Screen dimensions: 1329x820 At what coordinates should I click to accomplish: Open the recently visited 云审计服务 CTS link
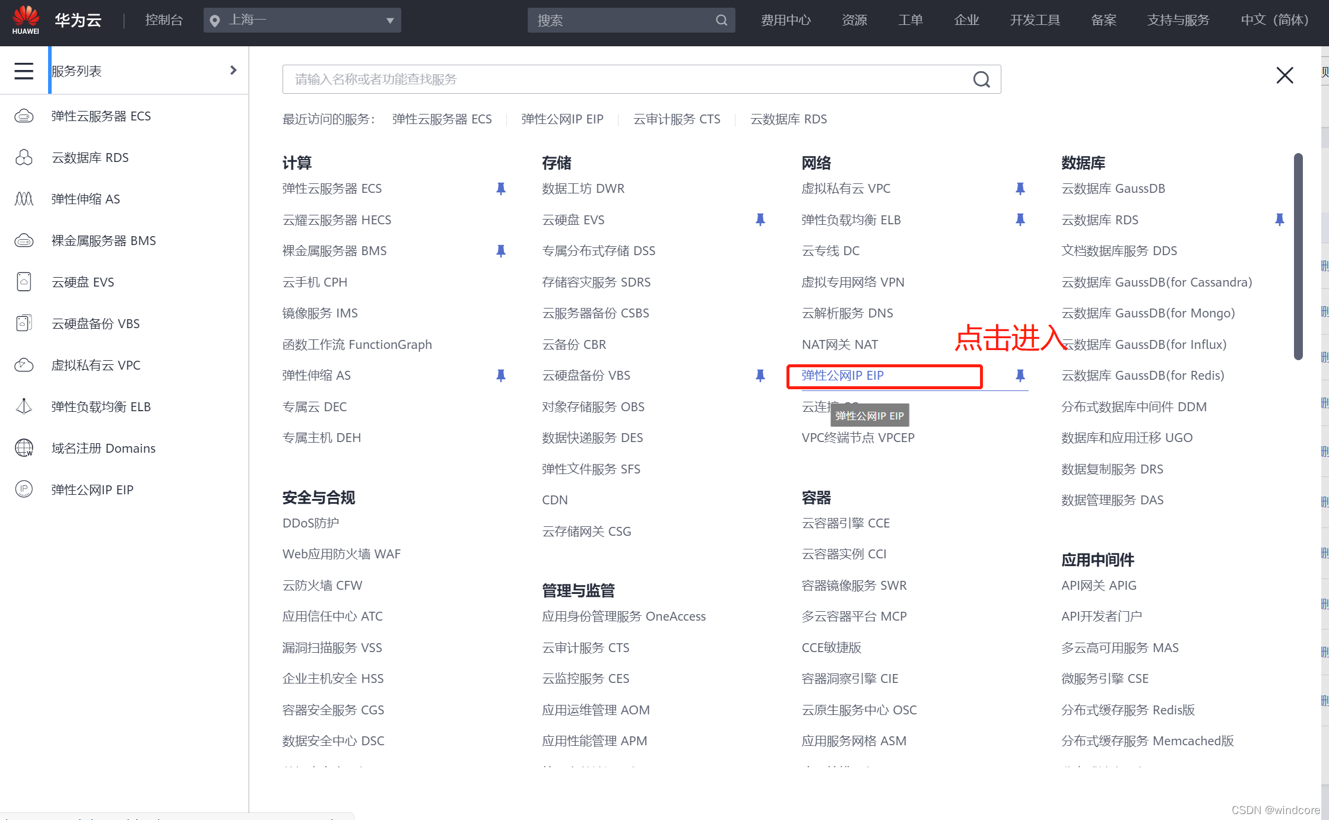(x=676, y=119)
